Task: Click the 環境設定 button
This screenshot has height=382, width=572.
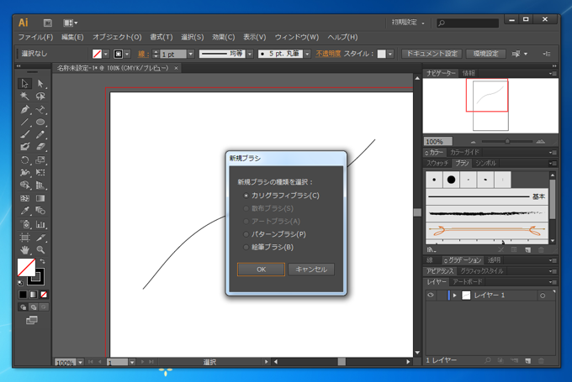Action: 485,54
